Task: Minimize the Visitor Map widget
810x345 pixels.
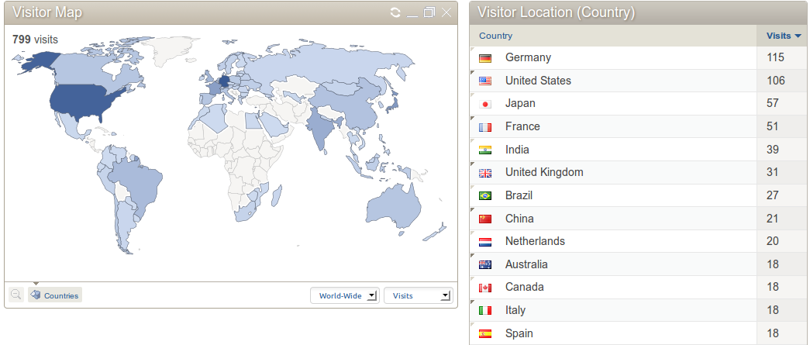Action: [x=413, y=12]
